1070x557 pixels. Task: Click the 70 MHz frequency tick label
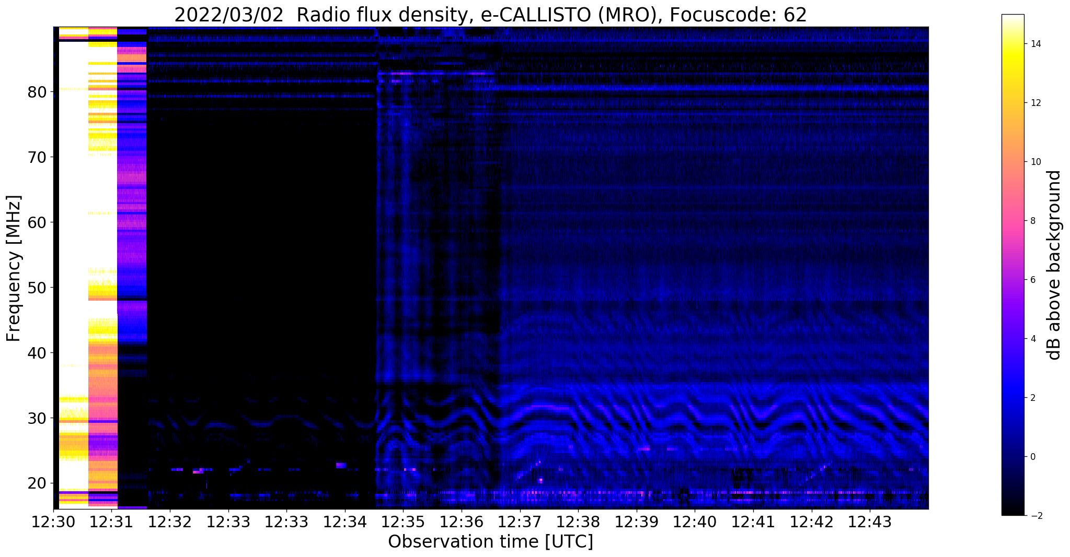pos(38,157)
